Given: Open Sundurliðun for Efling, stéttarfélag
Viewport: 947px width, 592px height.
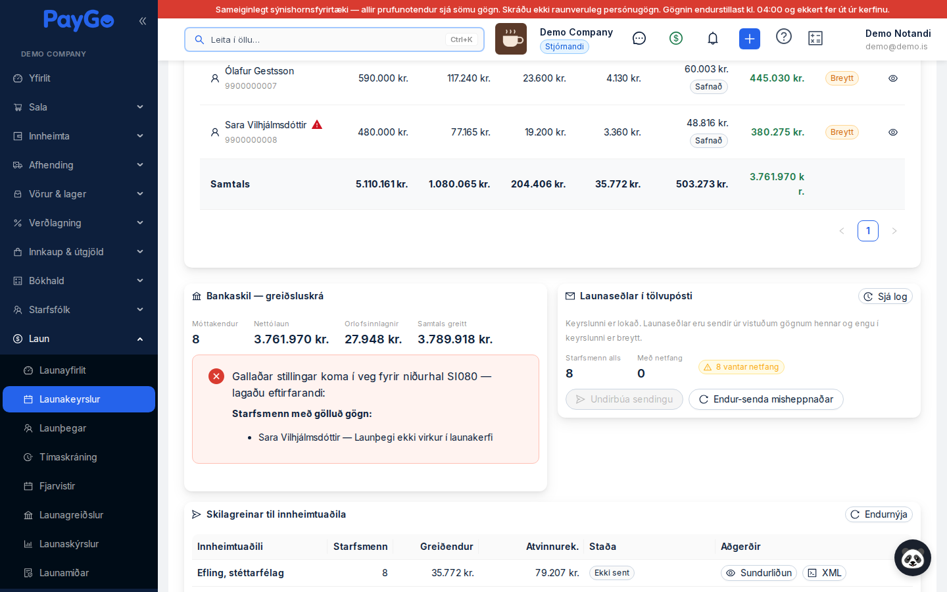Looking at the screenshot, I should pyautogui.click(x=759, y=573).
